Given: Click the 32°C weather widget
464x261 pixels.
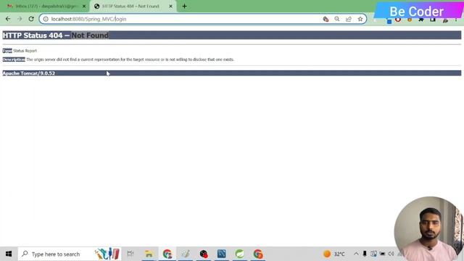Looking at the screenshot, I should coord(334,254).
